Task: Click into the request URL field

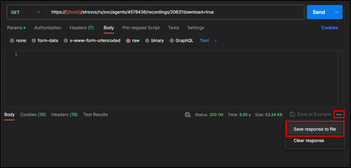Action: click(175, 12)
